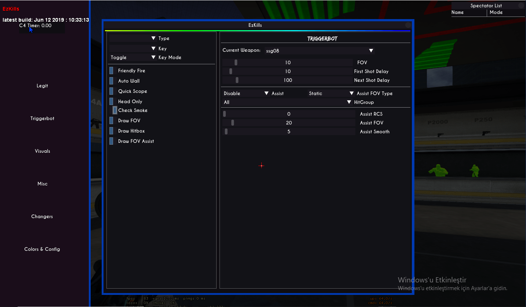Click the Spectator List round button

tap(521, 6)
